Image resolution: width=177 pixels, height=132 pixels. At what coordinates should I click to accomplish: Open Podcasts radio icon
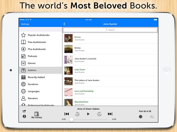(x=23, y=56)
